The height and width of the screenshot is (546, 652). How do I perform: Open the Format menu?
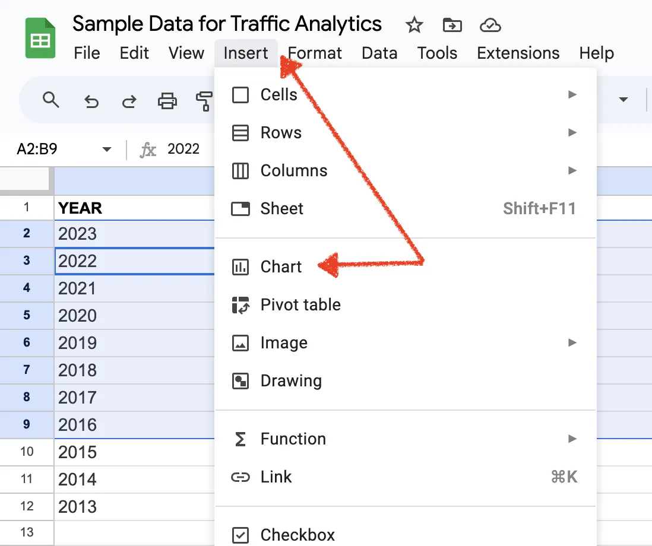(x=314, y=53)
